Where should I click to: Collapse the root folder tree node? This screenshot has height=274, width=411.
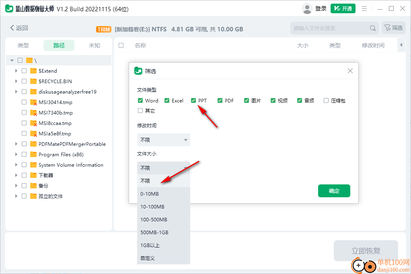[12, 60]
